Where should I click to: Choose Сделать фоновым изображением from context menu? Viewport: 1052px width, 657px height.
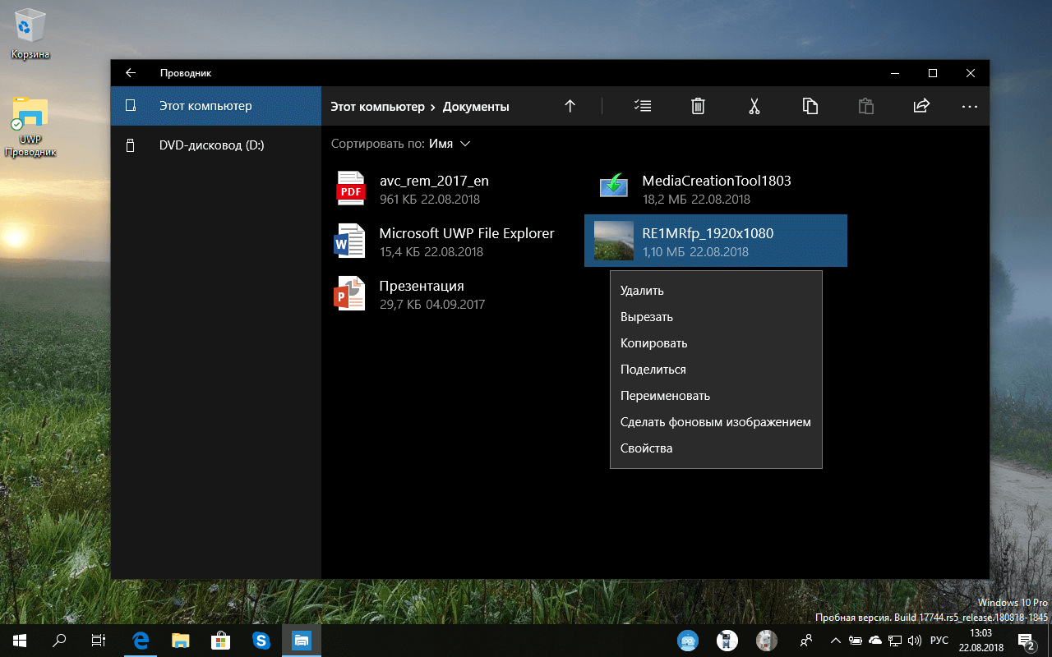[715, 421]
